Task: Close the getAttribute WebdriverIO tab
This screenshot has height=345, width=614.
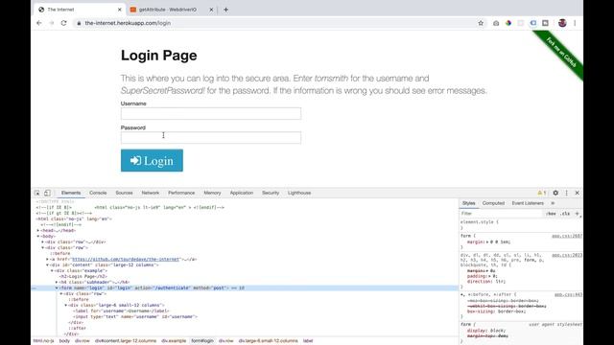Action: tap(211, 10)
